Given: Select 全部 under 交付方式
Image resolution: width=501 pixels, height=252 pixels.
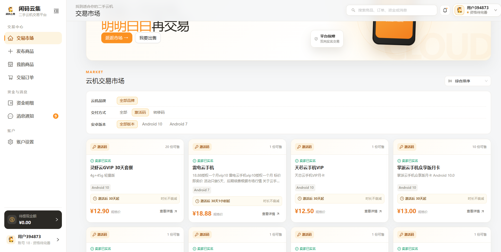Looking at the screenshot, I should 124,112.
